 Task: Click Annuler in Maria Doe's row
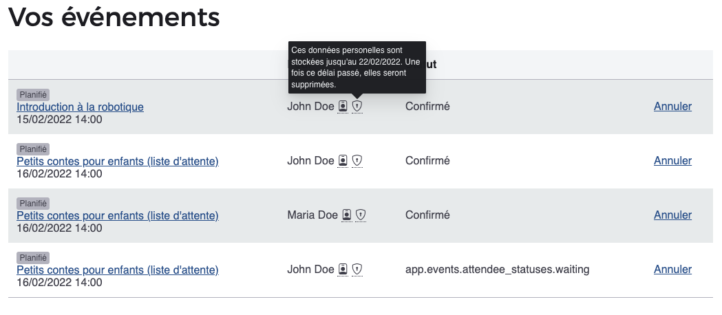pyautogui.click(x=672, y=215)
